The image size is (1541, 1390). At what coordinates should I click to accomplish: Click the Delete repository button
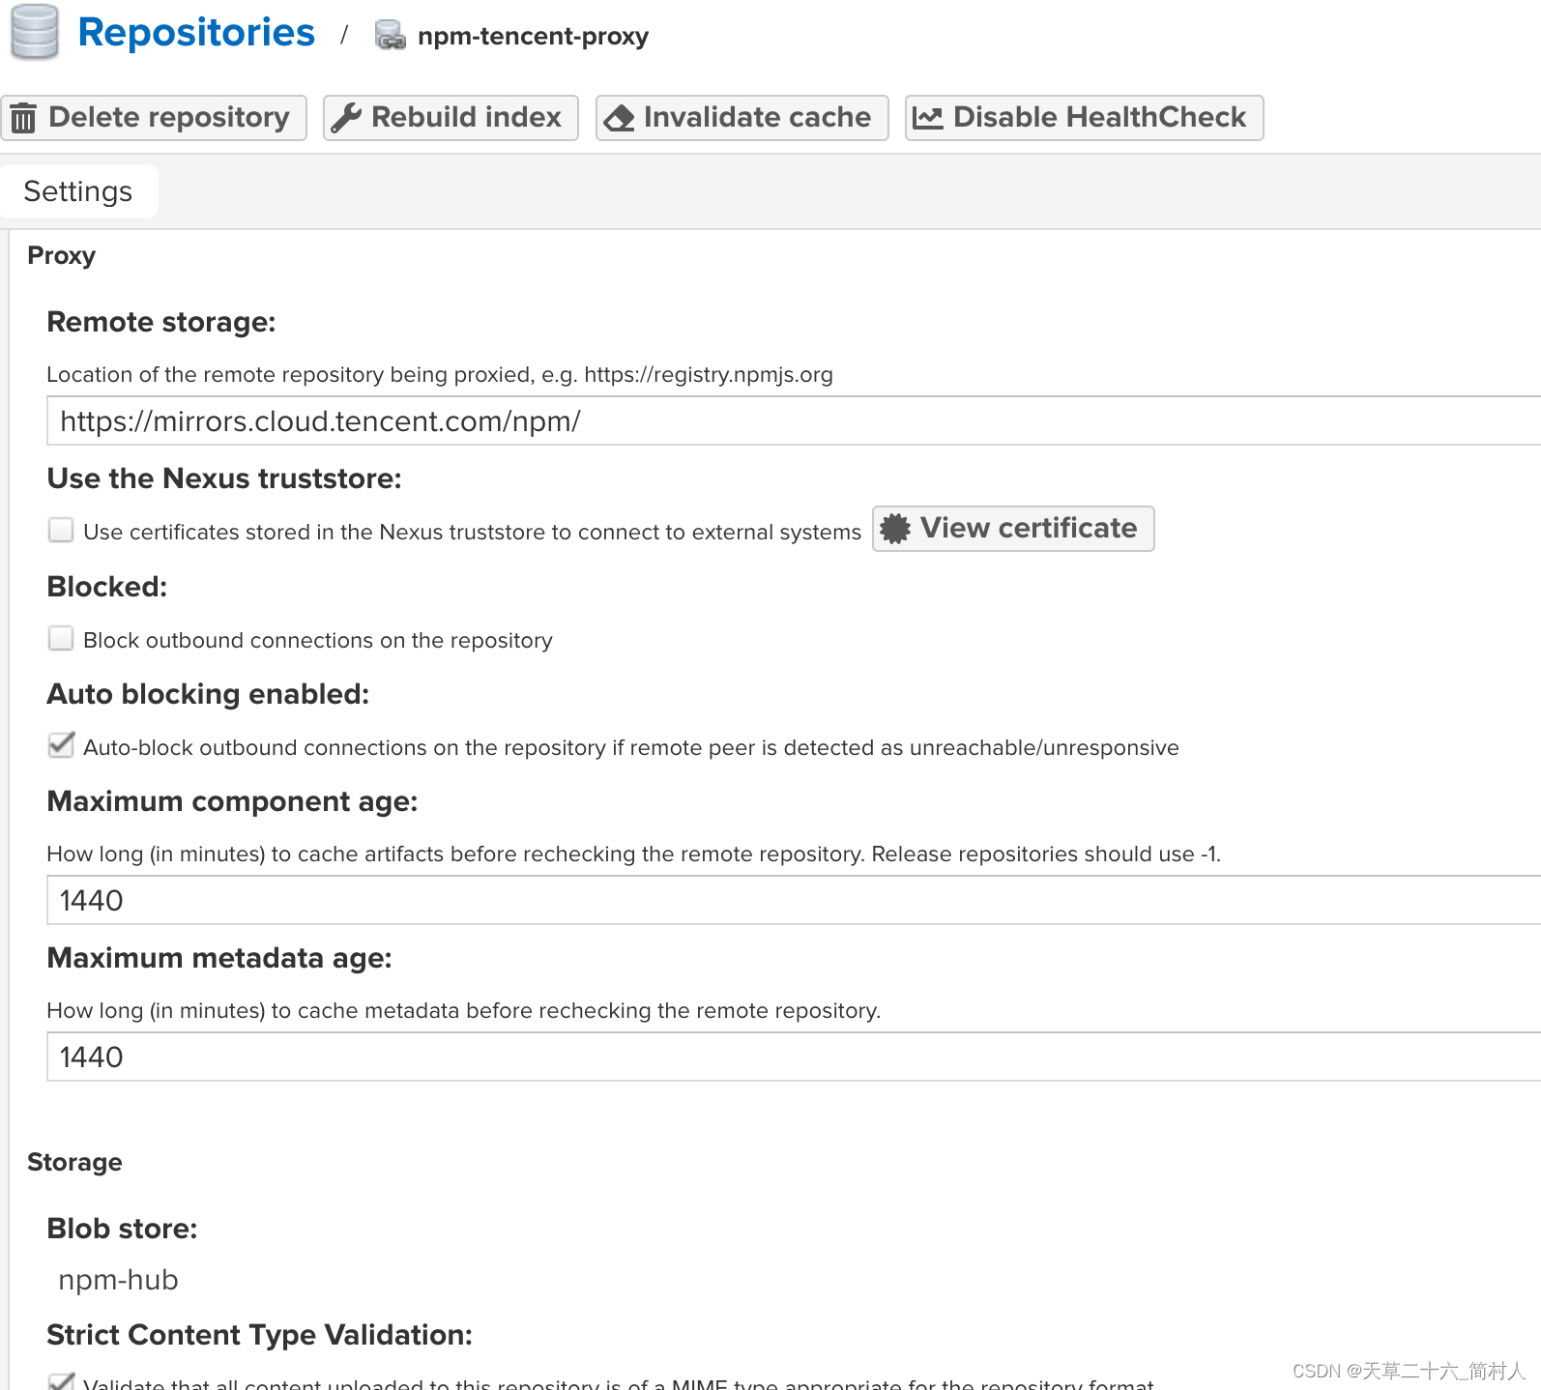tap(154, 118)
